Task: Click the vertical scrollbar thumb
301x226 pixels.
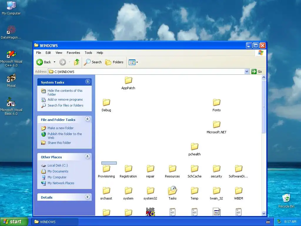Action: click(x=264, y=106)
